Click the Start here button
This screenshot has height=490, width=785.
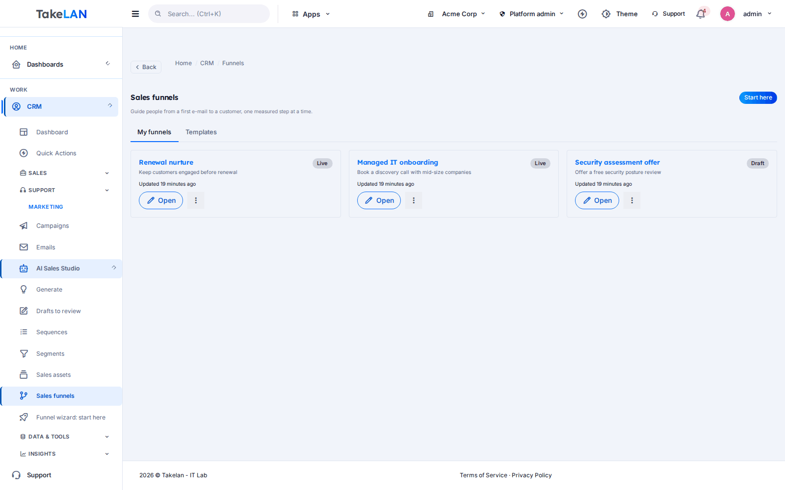tap(758, 98)
